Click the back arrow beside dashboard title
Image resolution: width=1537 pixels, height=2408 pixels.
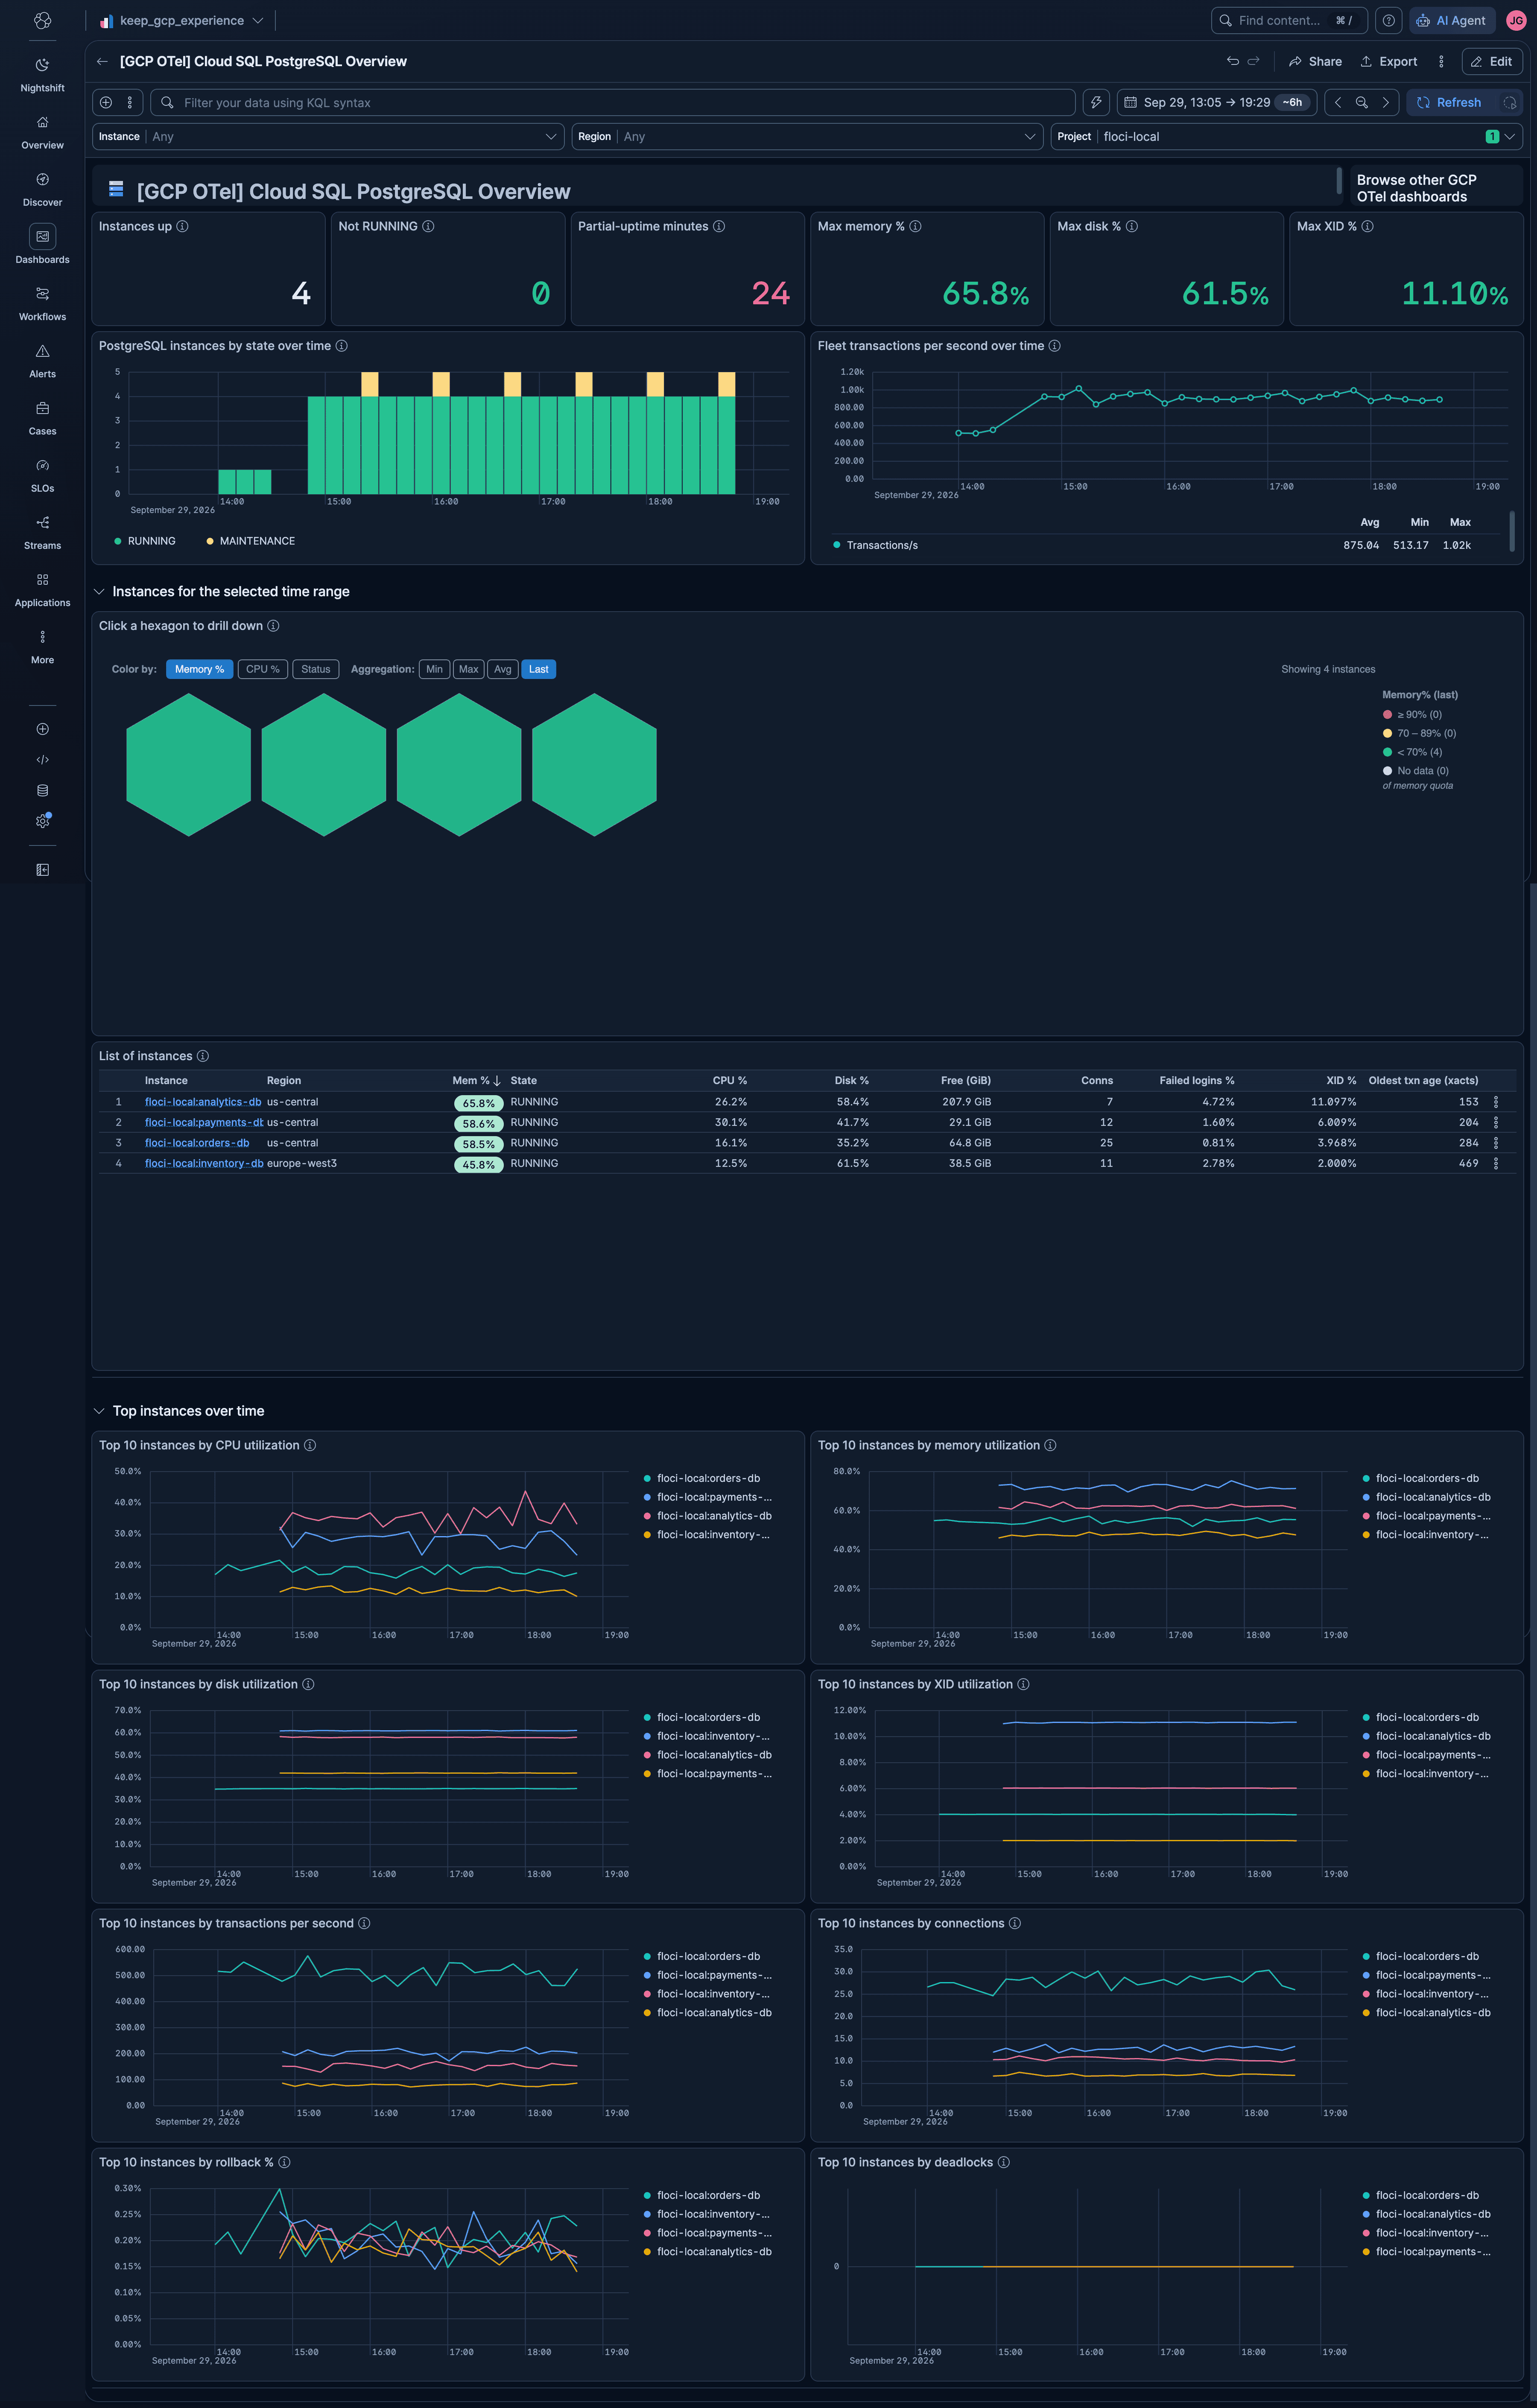point(102,61)
